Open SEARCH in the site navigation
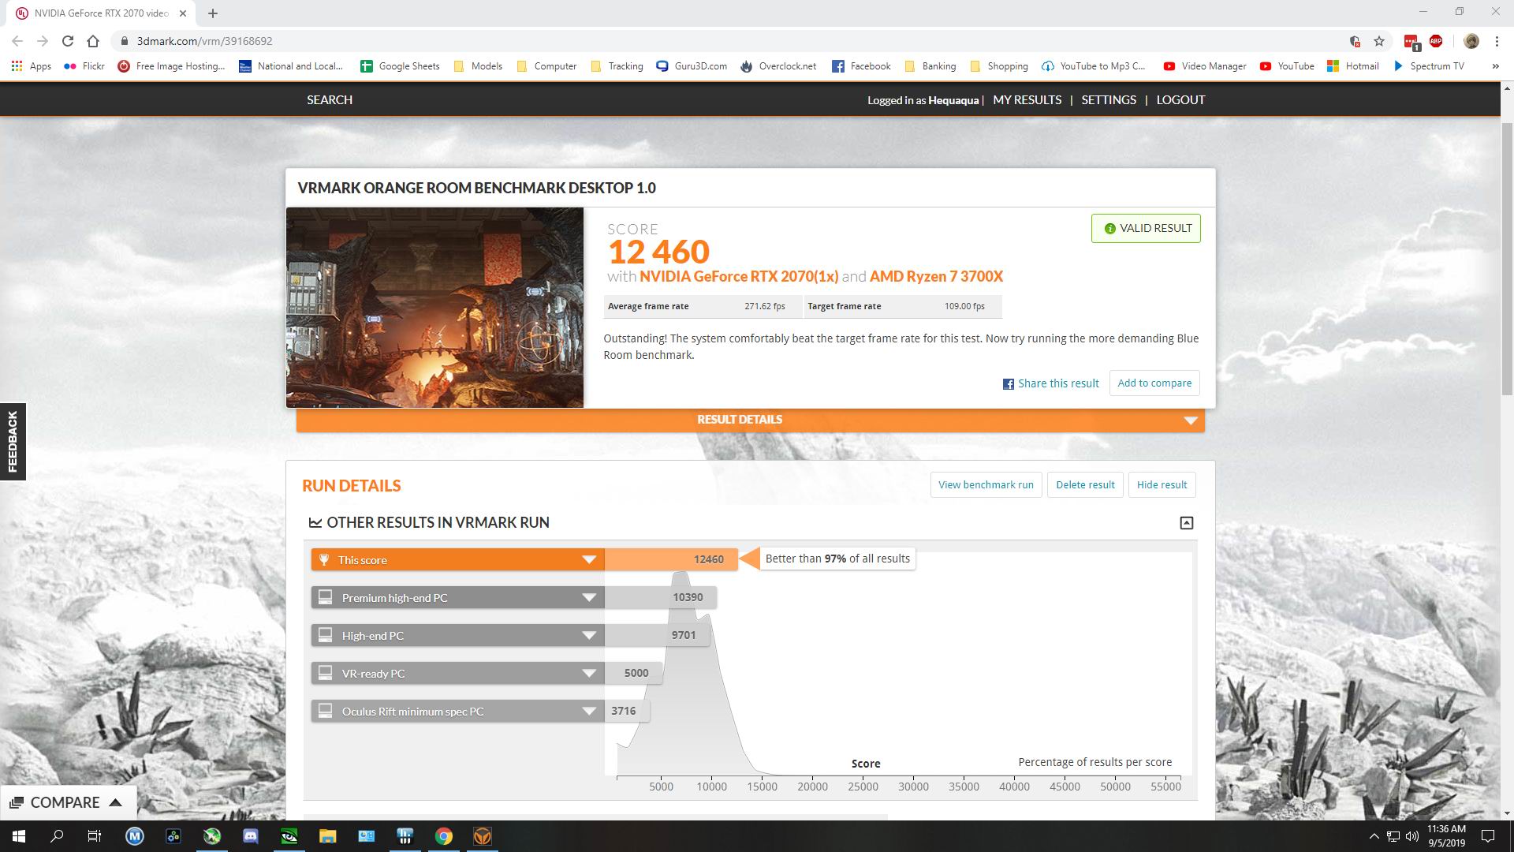The width and height of the screenshot is (1514, 852). point(330,99)
